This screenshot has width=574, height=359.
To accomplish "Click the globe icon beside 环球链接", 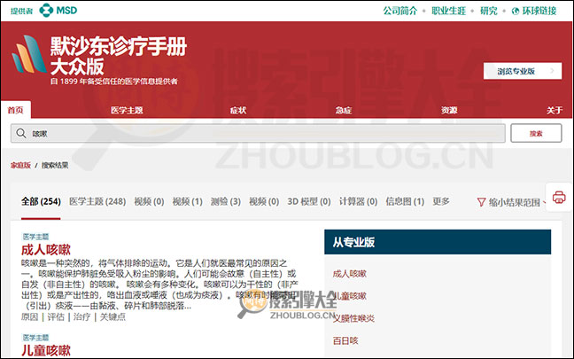I will (516, 11).
